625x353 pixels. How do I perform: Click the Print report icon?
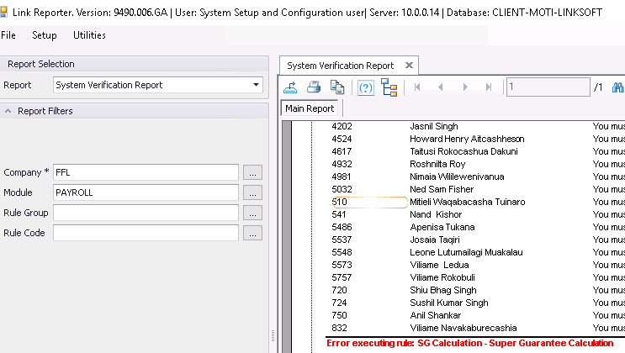point(314,87)
